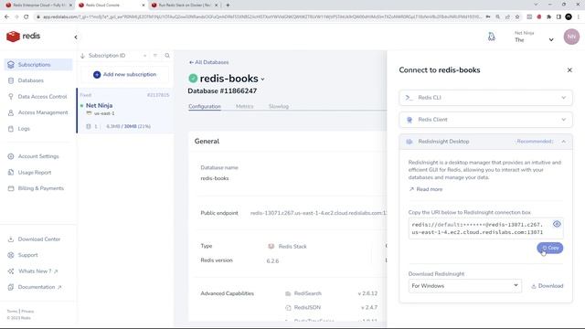Close the Connect to redis-books panel

pyautogui.click(x=569, y=70)
